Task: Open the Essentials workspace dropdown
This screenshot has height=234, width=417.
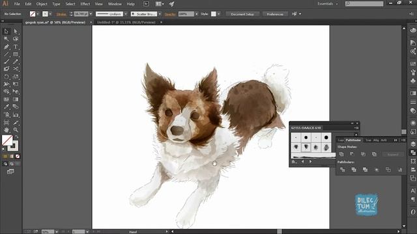Action: click(x=327, y=4)
